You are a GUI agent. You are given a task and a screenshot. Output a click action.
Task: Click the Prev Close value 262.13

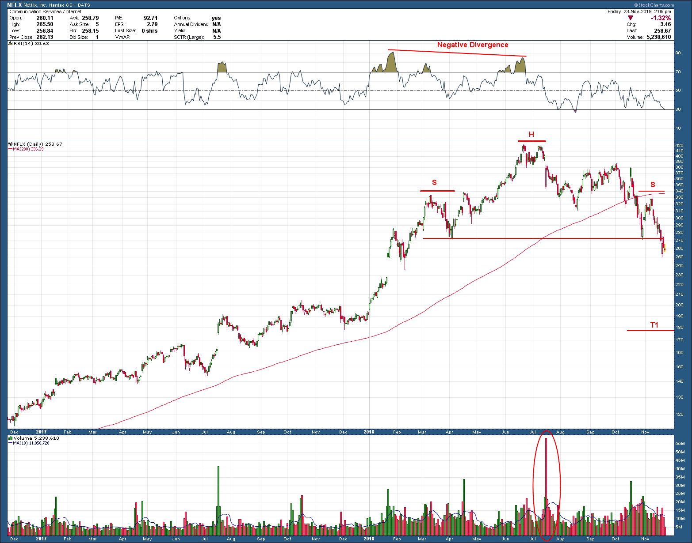pos(45,37)
